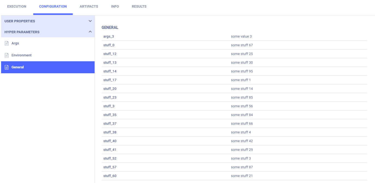
Task: Go to the Info tab
Action: (x=115, y=7)
